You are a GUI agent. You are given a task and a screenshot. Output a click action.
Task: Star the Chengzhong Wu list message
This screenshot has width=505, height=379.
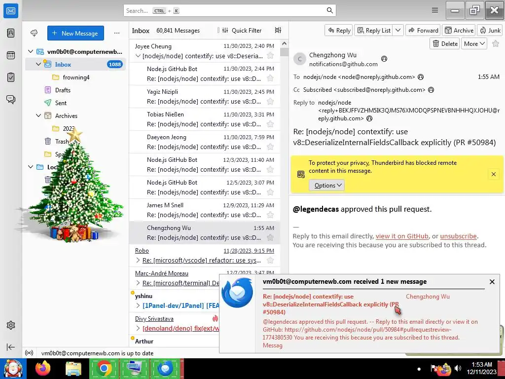pos(271,237)
